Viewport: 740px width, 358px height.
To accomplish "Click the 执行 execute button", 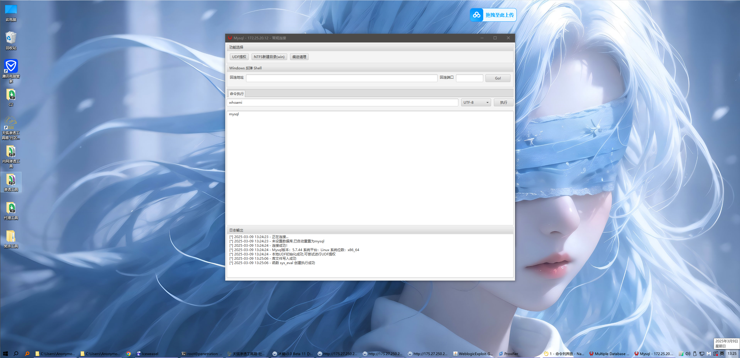I will (503, 103).
